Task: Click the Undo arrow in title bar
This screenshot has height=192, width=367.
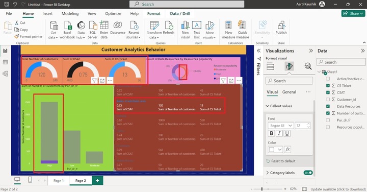Action: pos(15,4)
